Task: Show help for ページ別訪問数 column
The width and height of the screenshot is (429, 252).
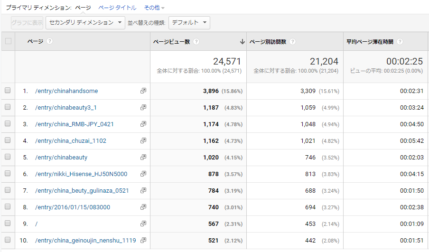Action: pyautogui.click(x=292, y=42)
